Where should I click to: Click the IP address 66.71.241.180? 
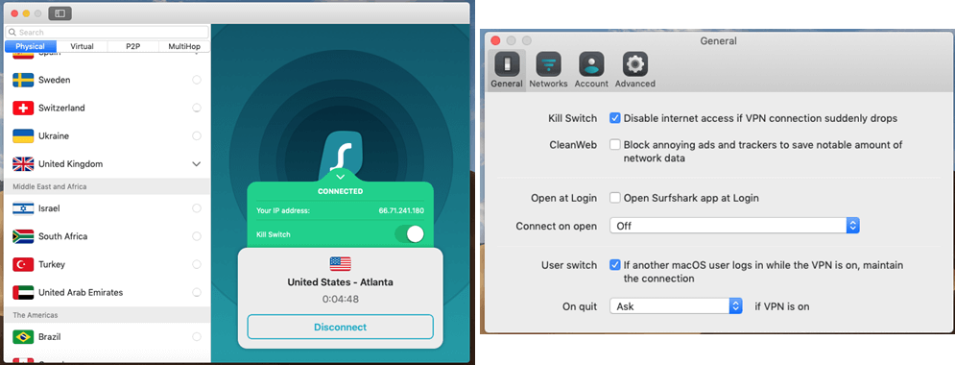[401, 210]
